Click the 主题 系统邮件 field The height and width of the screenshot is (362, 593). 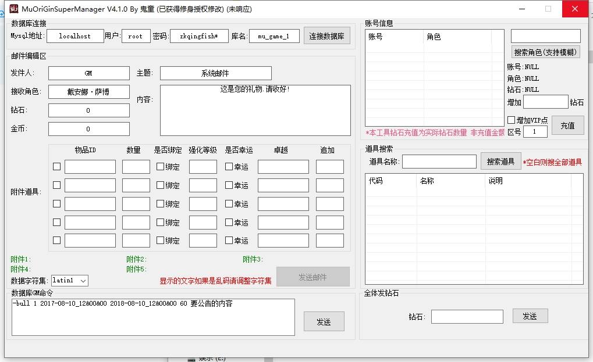tap(215, 73)
